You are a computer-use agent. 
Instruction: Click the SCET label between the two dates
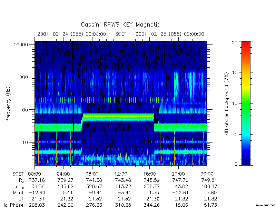(x=121, y=34)
